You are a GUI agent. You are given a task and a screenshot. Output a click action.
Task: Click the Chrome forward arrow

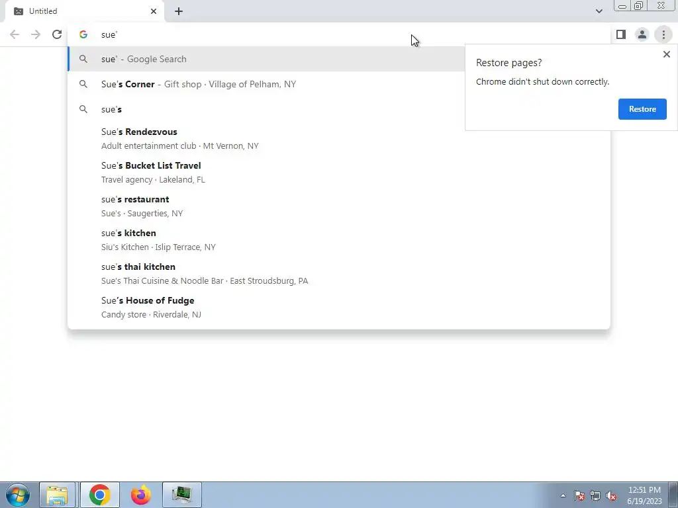[36, 34]
